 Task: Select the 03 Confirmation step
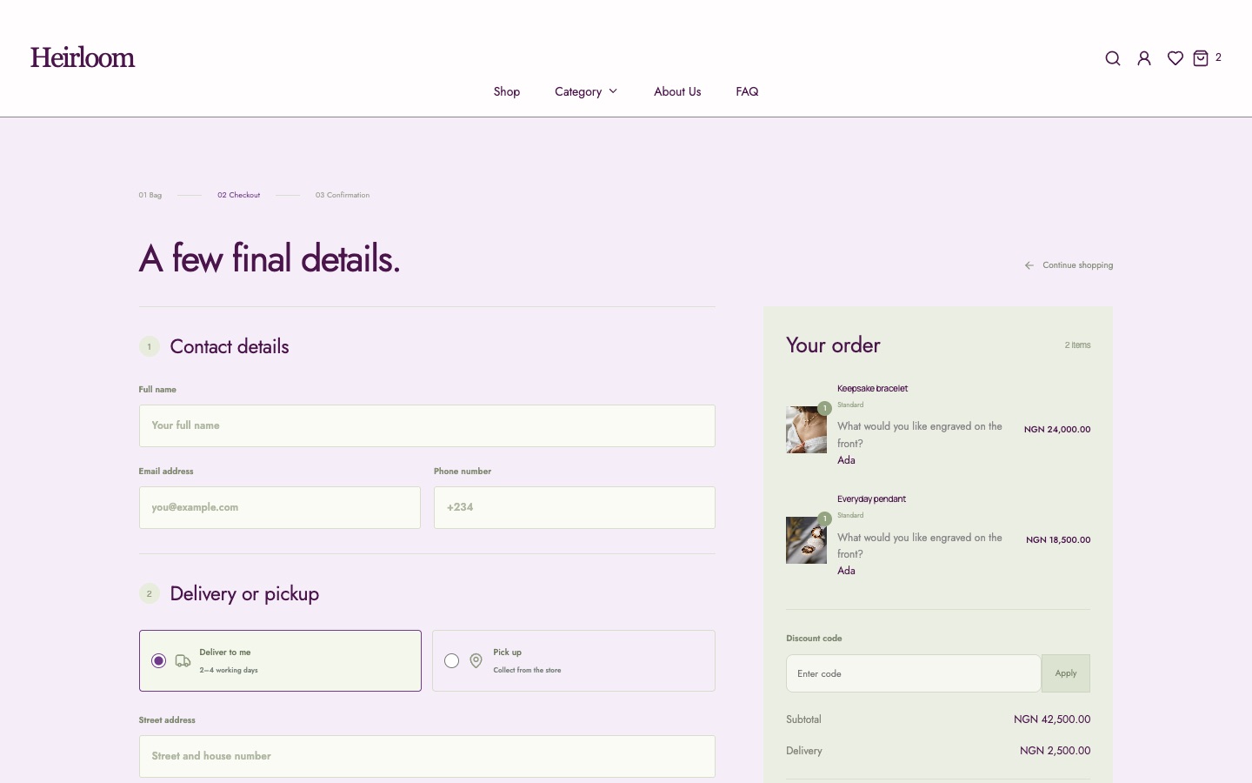pyautogui.click(x=343, y=195)
